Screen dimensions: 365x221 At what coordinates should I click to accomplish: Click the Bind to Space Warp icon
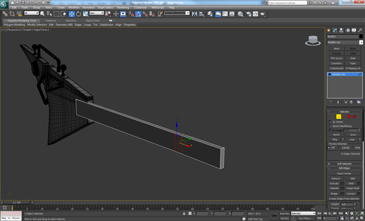click(x=19, y=14)
